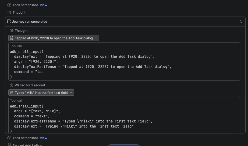Open the top screenshot View link
This screenshot has width=248, height=146.
(44, 5)
